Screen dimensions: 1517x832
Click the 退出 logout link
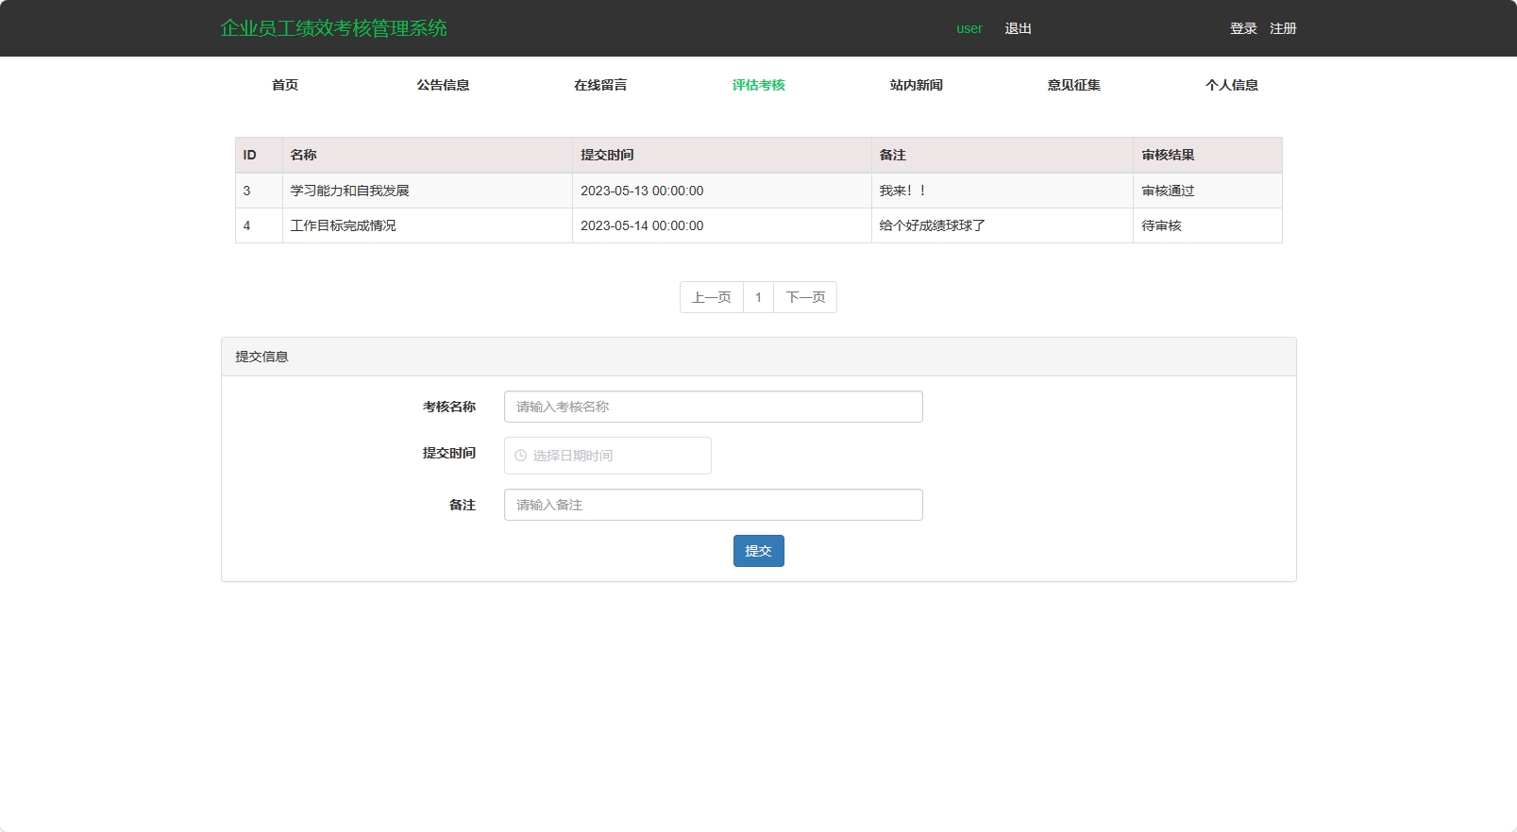pyautogui.click(x=1018, y=28)
